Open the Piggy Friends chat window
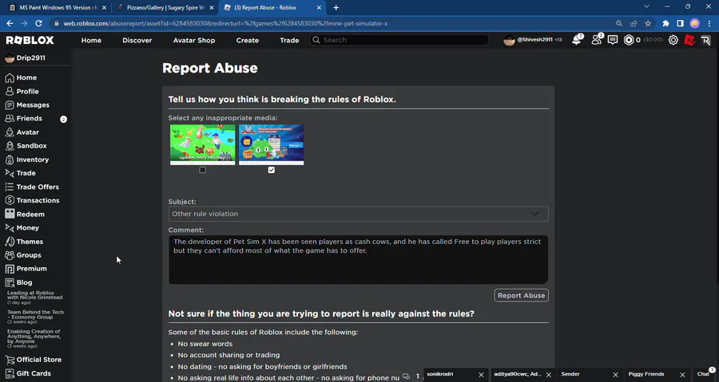Image resolution: width=719 pixels, height=382 pixels. tap(646, 374)
